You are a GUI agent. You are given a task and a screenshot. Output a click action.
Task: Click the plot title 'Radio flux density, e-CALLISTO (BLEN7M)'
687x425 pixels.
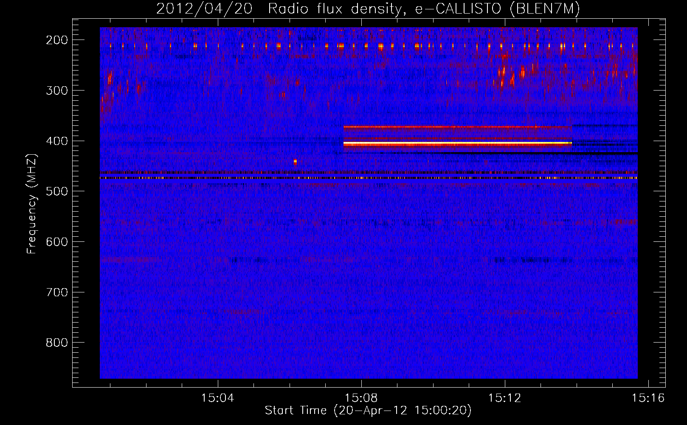pos(423,9)
